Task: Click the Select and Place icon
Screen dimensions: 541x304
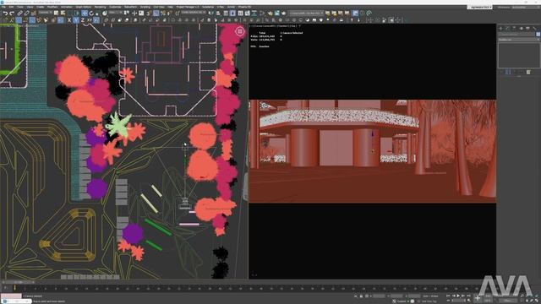Action: point(105,14)
